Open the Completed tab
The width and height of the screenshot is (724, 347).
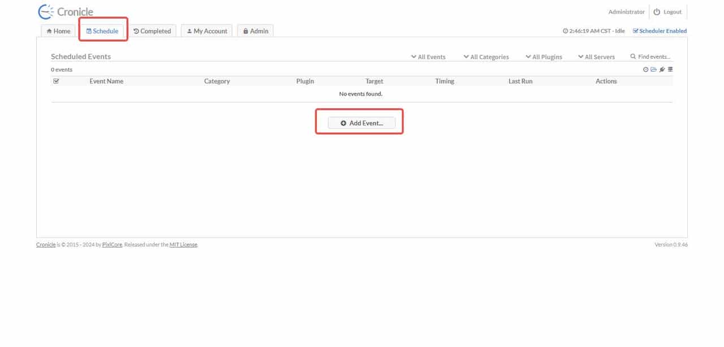point(152,31)
